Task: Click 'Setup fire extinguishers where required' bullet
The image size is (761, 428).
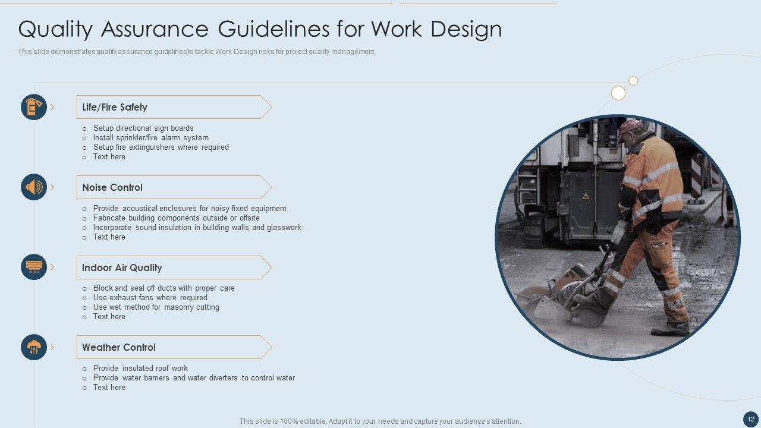Action: pyautogui.click(x=161, y=147)
